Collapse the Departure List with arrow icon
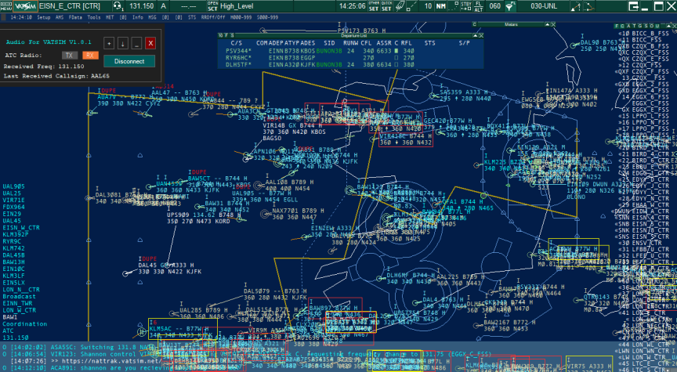The height and width of the screenshot is (372, 677). 476,35
